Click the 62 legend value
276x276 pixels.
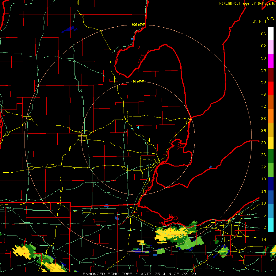click(263, 46)
